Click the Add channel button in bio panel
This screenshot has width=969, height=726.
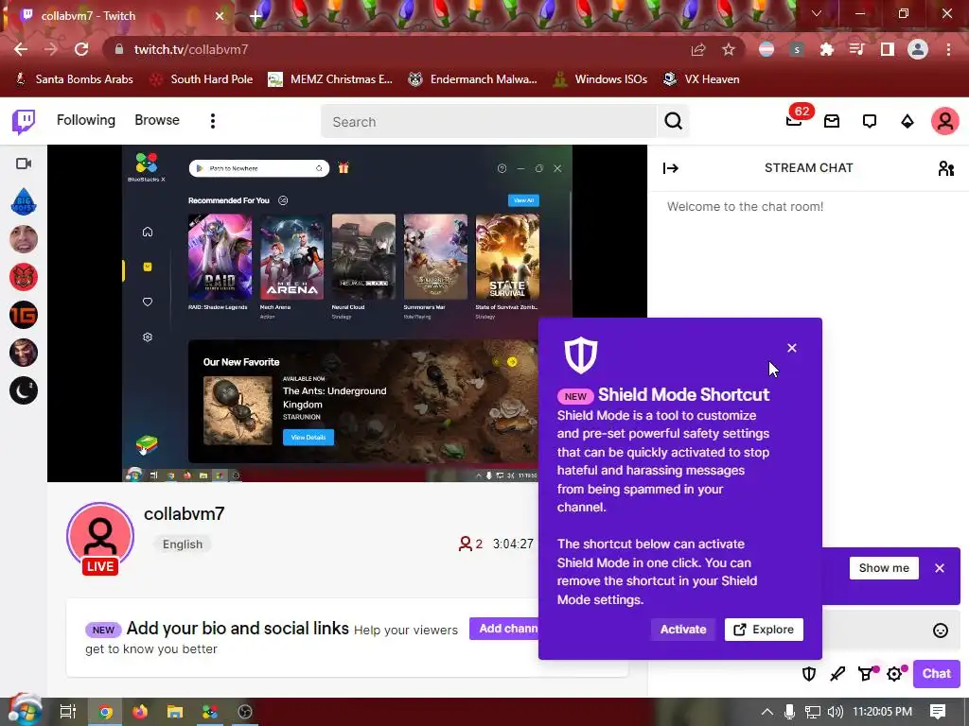(x=503, y=629)
